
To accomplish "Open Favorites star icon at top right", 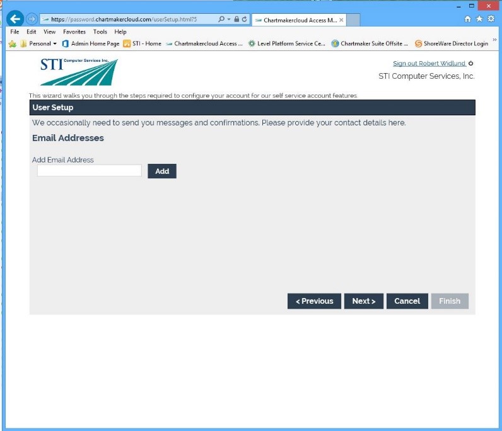I will tap(479, 20).
